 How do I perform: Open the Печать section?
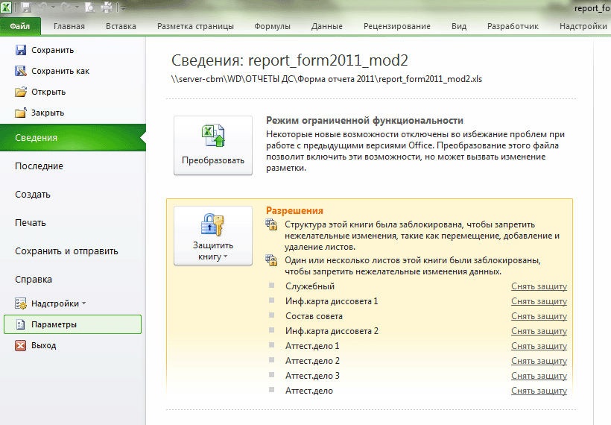31,223
